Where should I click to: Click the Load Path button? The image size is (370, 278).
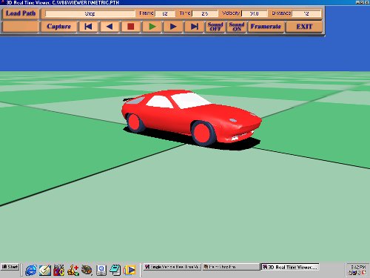point(21,13)
